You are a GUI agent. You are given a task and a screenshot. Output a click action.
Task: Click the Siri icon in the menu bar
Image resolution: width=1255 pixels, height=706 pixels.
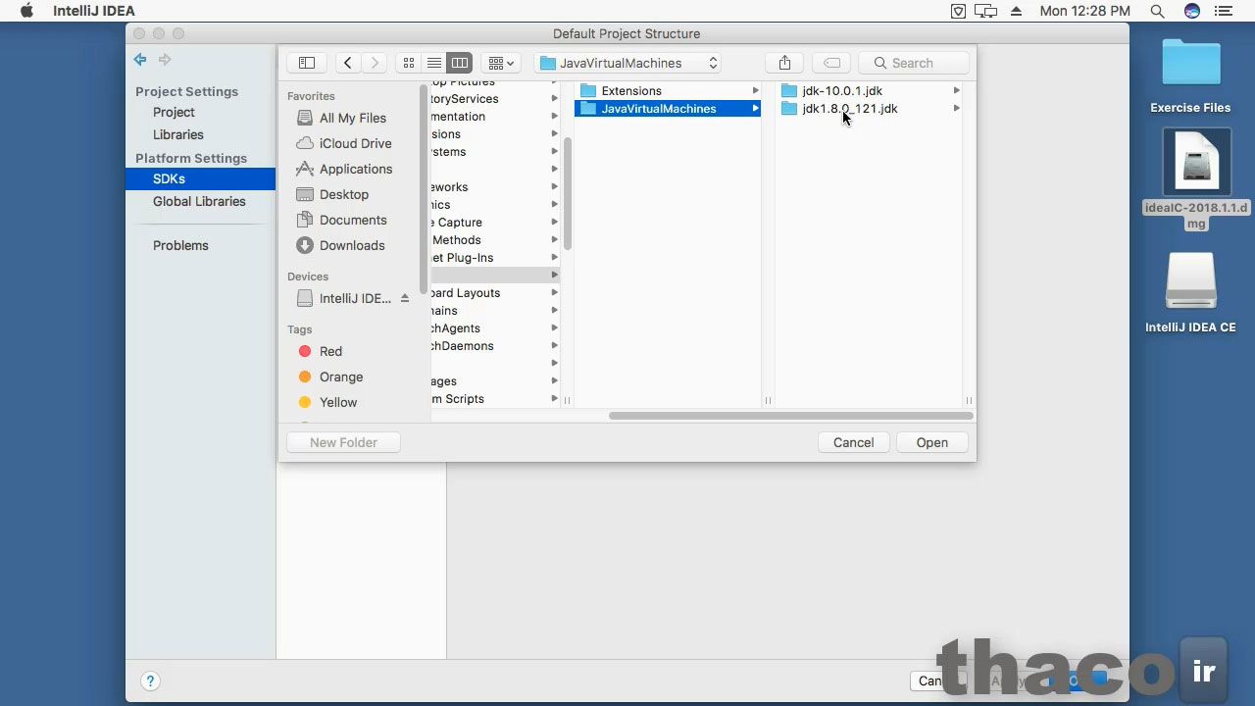pyautogui.click(x=1192, y=11)
